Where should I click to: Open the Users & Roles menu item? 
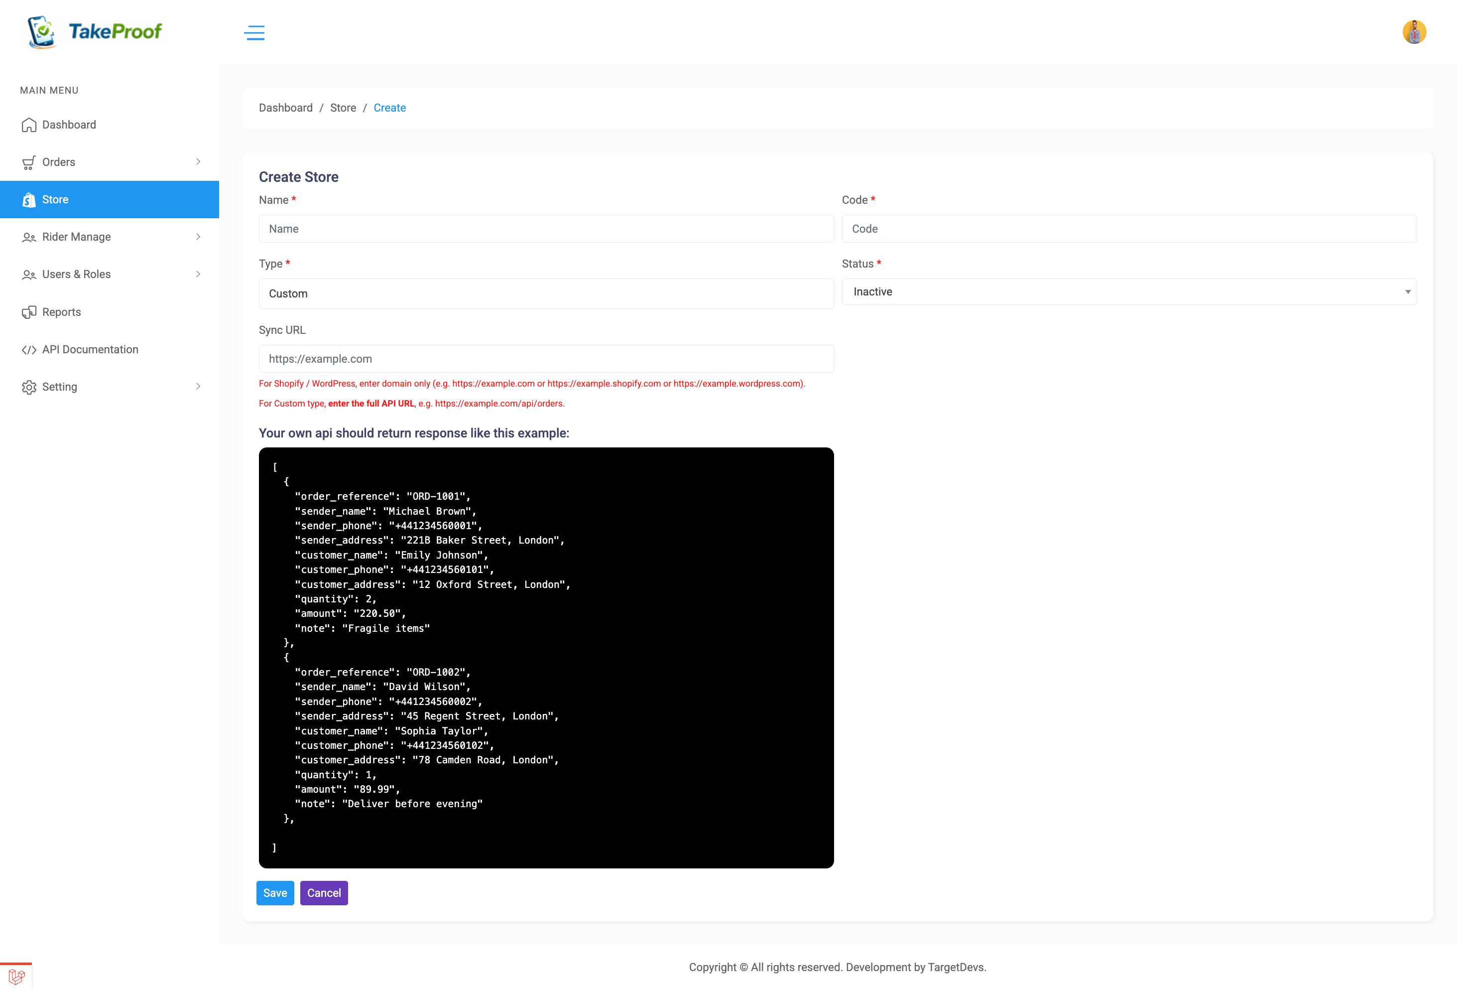[x=110, y=274]
